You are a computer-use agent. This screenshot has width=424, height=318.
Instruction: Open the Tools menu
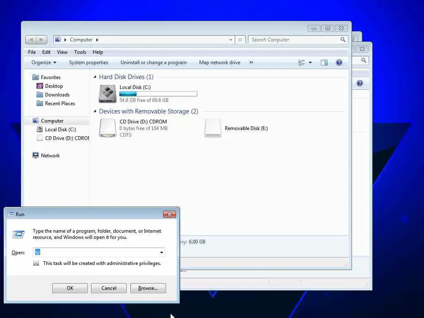click(80, 52)
